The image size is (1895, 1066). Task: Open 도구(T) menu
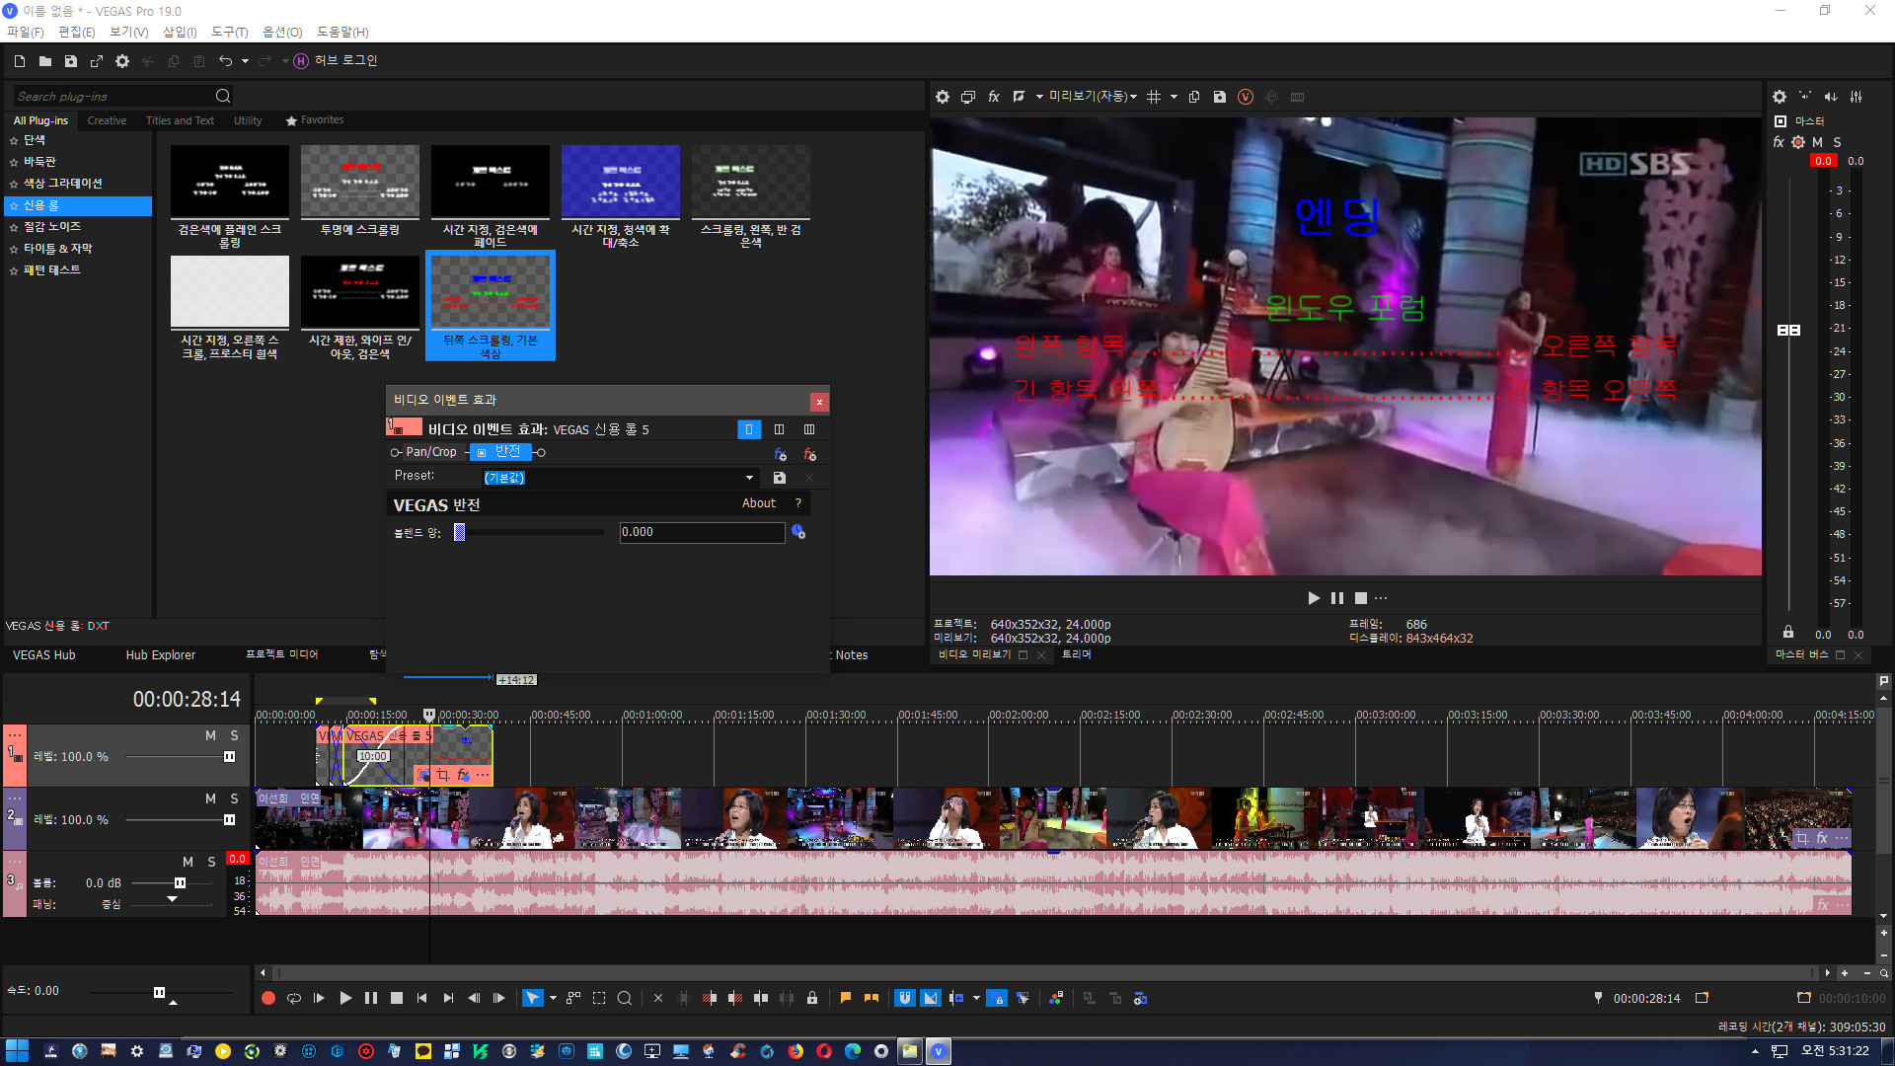click(230, 32)
